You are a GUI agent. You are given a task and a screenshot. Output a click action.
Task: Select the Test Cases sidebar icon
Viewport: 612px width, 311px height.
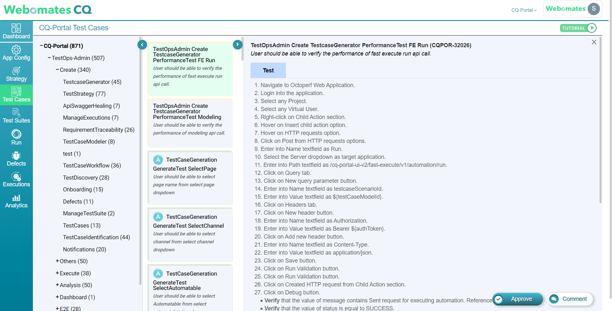[16, 92]
